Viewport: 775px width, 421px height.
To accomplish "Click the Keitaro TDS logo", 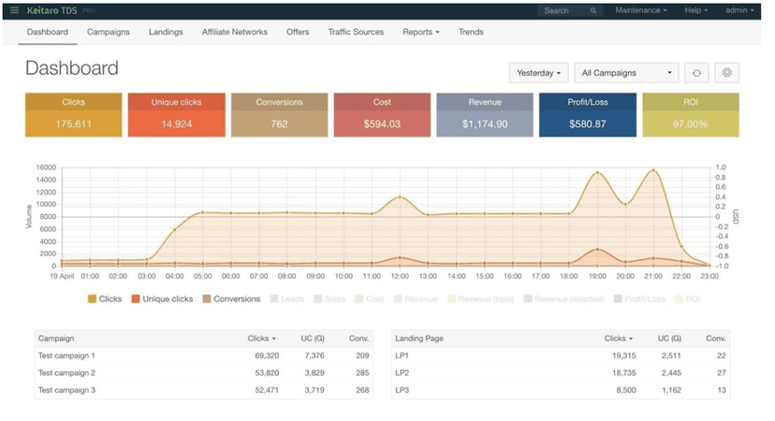I will [x=51, y=10].
